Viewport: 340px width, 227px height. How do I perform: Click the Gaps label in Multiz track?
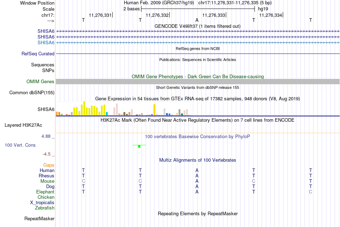point(49,165)
